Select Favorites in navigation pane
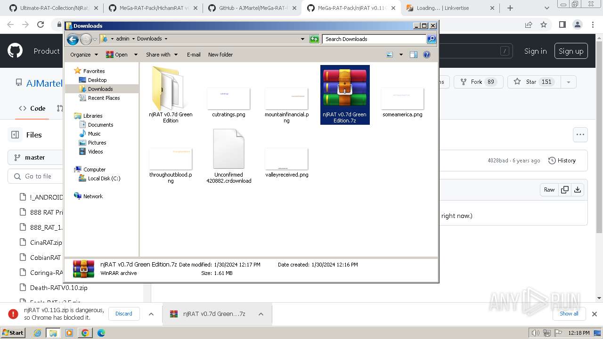This screenshot has width=603, height=339. coord(94,71)
